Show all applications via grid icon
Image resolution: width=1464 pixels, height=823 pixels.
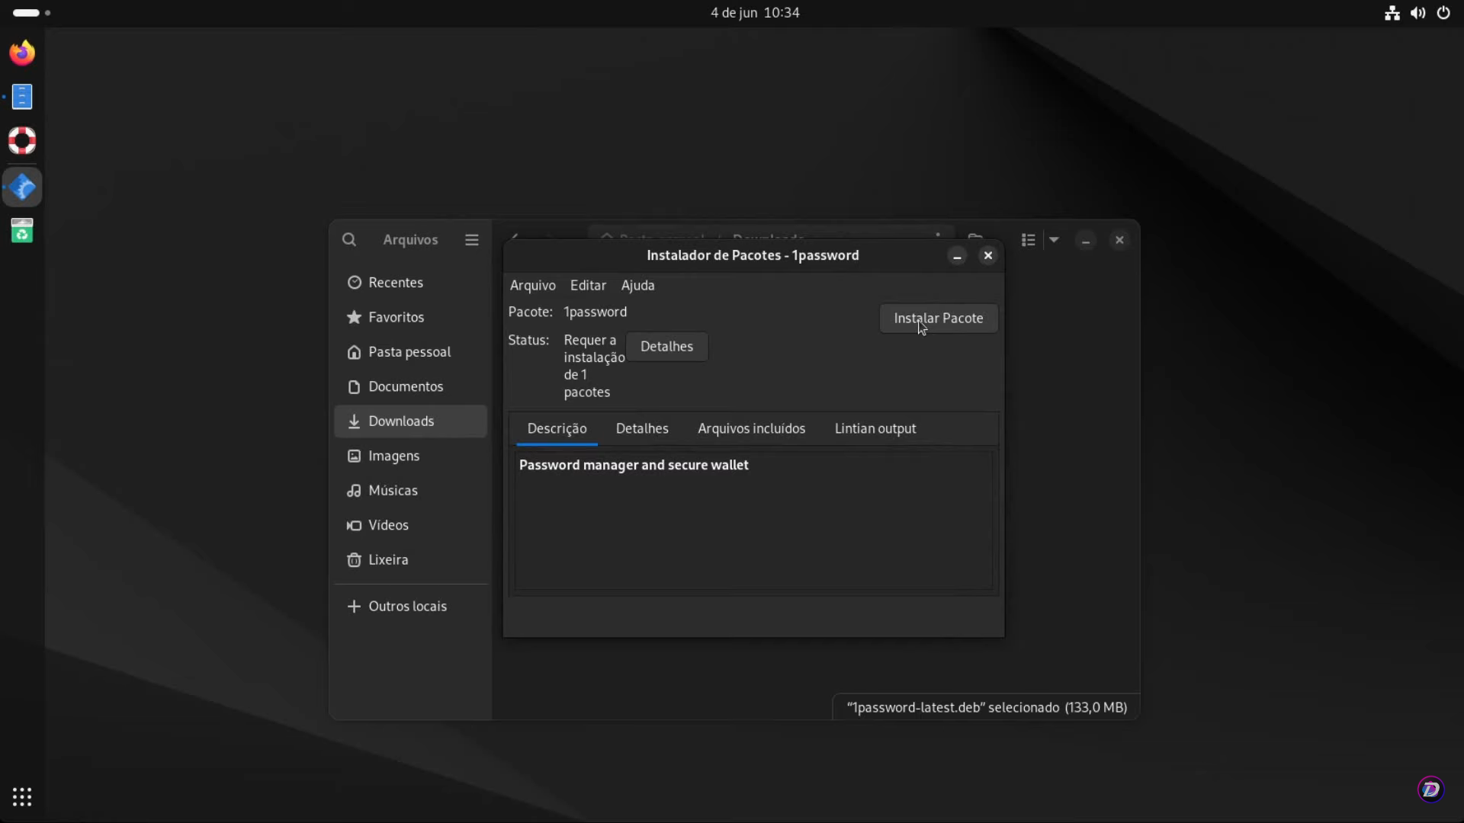click(x=21, y=796)
